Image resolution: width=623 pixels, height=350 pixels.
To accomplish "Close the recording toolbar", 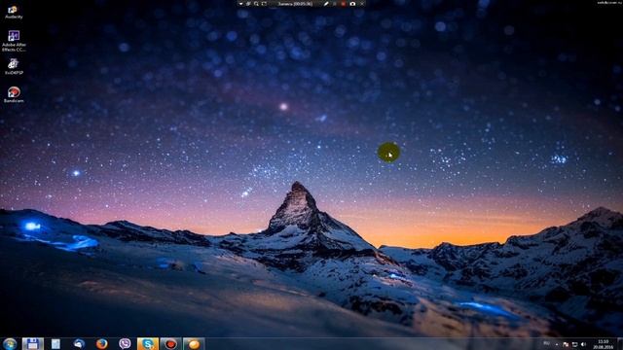I will 362,4.
